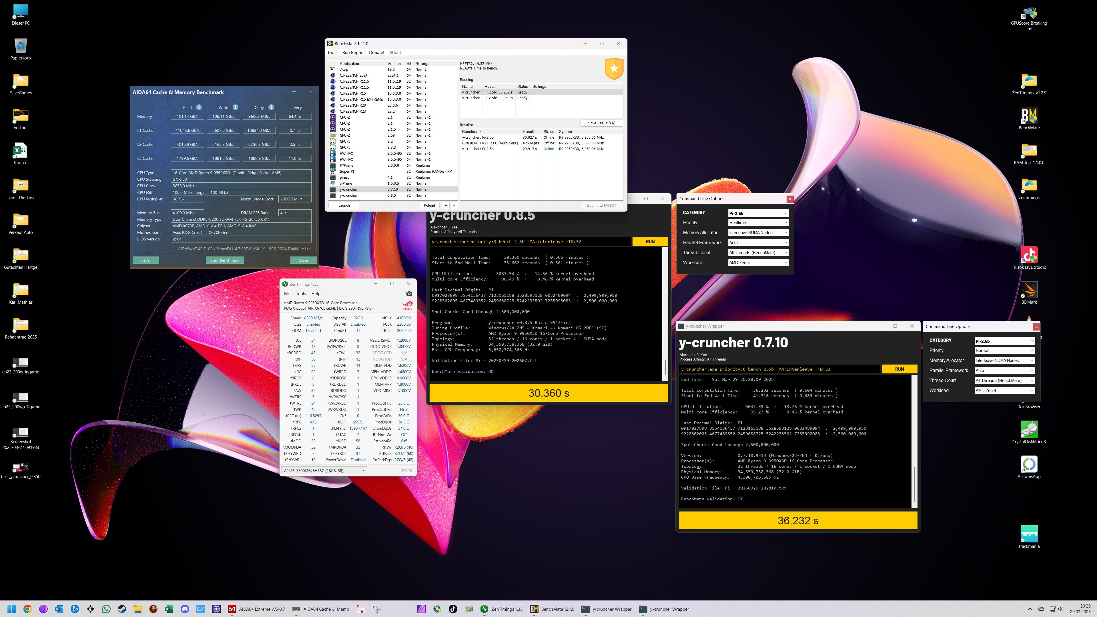Open the Konten Excel file icon
The width and height of the screenshot is (1097, 617).
click(21, 154)
